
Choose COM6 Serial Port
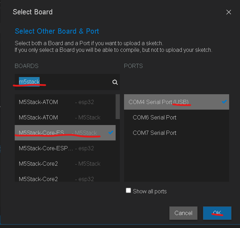[x=177, y=117]
